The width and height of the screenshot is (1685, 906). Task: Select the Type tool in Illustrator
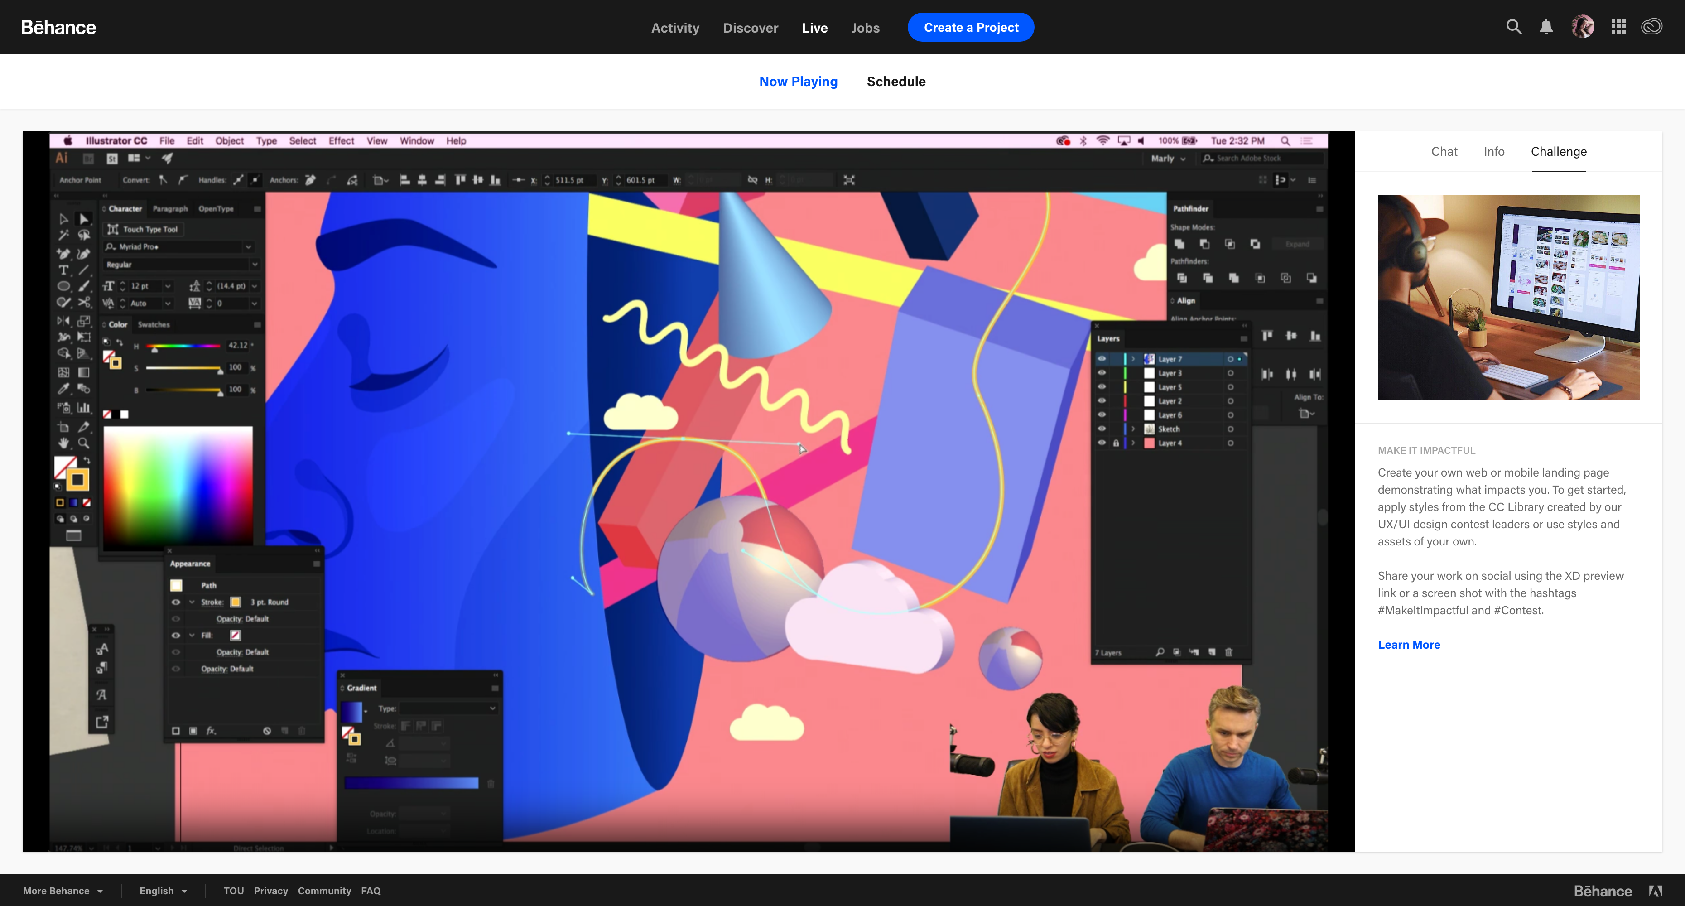[x=63, y=270]
